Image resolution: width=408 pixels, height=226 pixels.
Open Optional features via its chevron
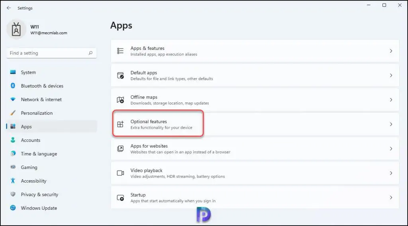tap(391, 124)
